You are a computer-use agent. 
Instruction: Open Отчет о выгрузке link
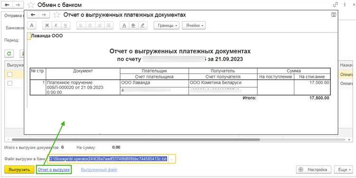[x=54, y=169]
